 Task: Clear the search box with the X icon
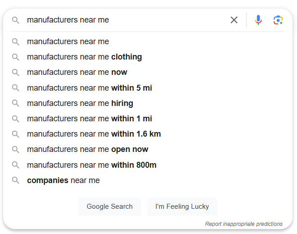click(x=234, y=20)
